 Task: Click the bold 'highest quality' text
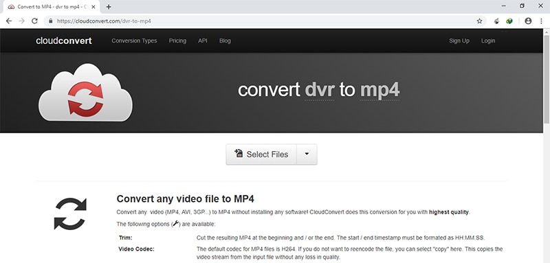pyautogui.click(x=449, y=212)
